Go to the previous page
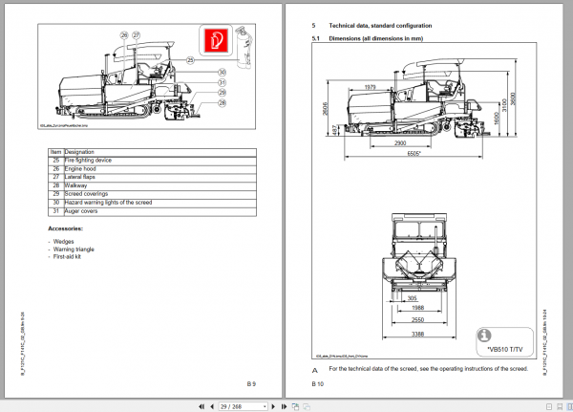Screen dimensions: 573x412 pyautogui.click(x=212, y=406)
